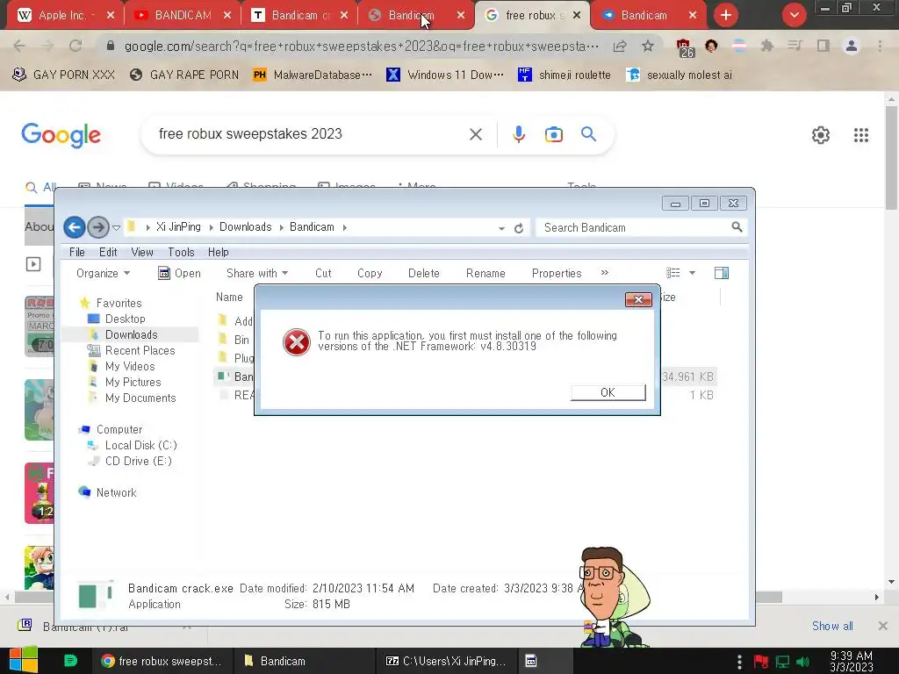Go back in the Bandicam Explorer window
This screenshot has width=899, height=674.
[74, 227]
